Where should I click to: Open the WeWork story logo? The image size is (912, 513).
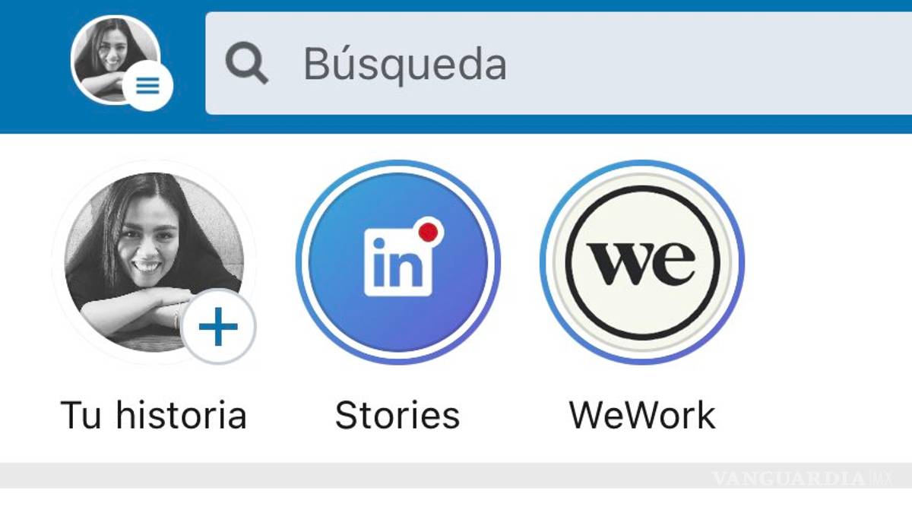pyautogui.click(x=642, y=262)
